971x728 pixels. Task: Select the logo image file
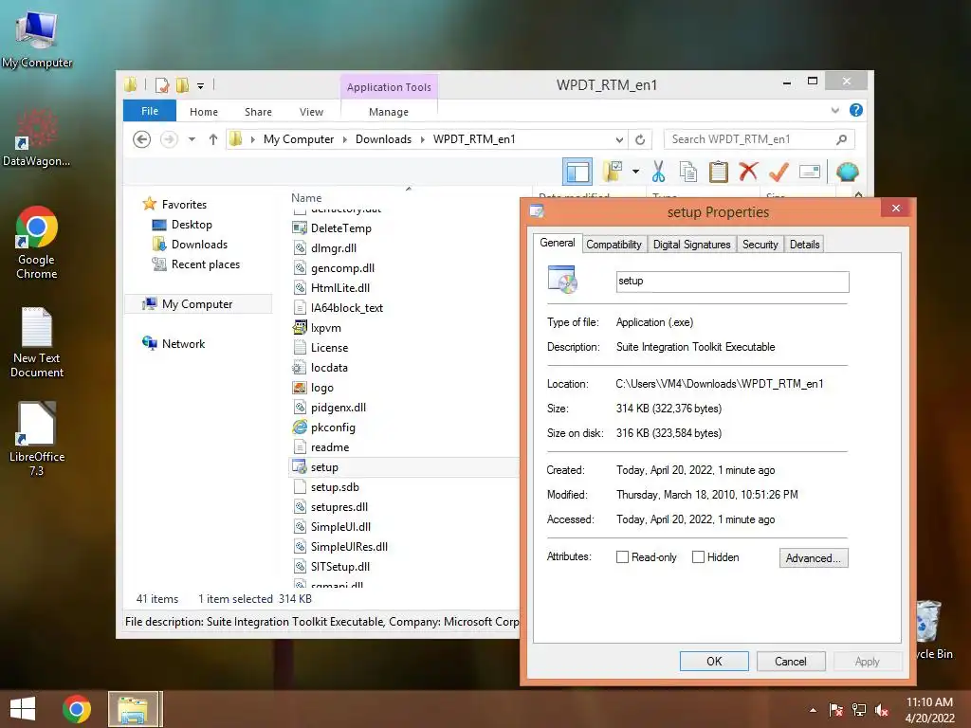click(322, 388)
